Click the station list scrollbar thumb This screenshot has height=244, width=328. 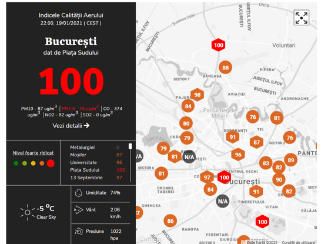[x=130, y=146]
